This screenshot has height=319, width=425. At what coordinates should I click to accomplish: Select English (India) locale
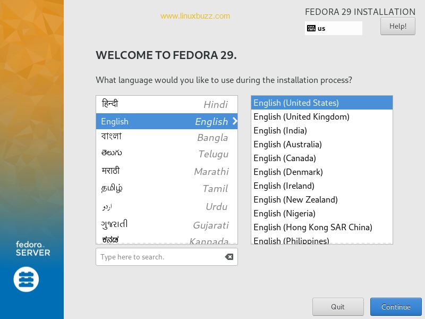point(322,130)
